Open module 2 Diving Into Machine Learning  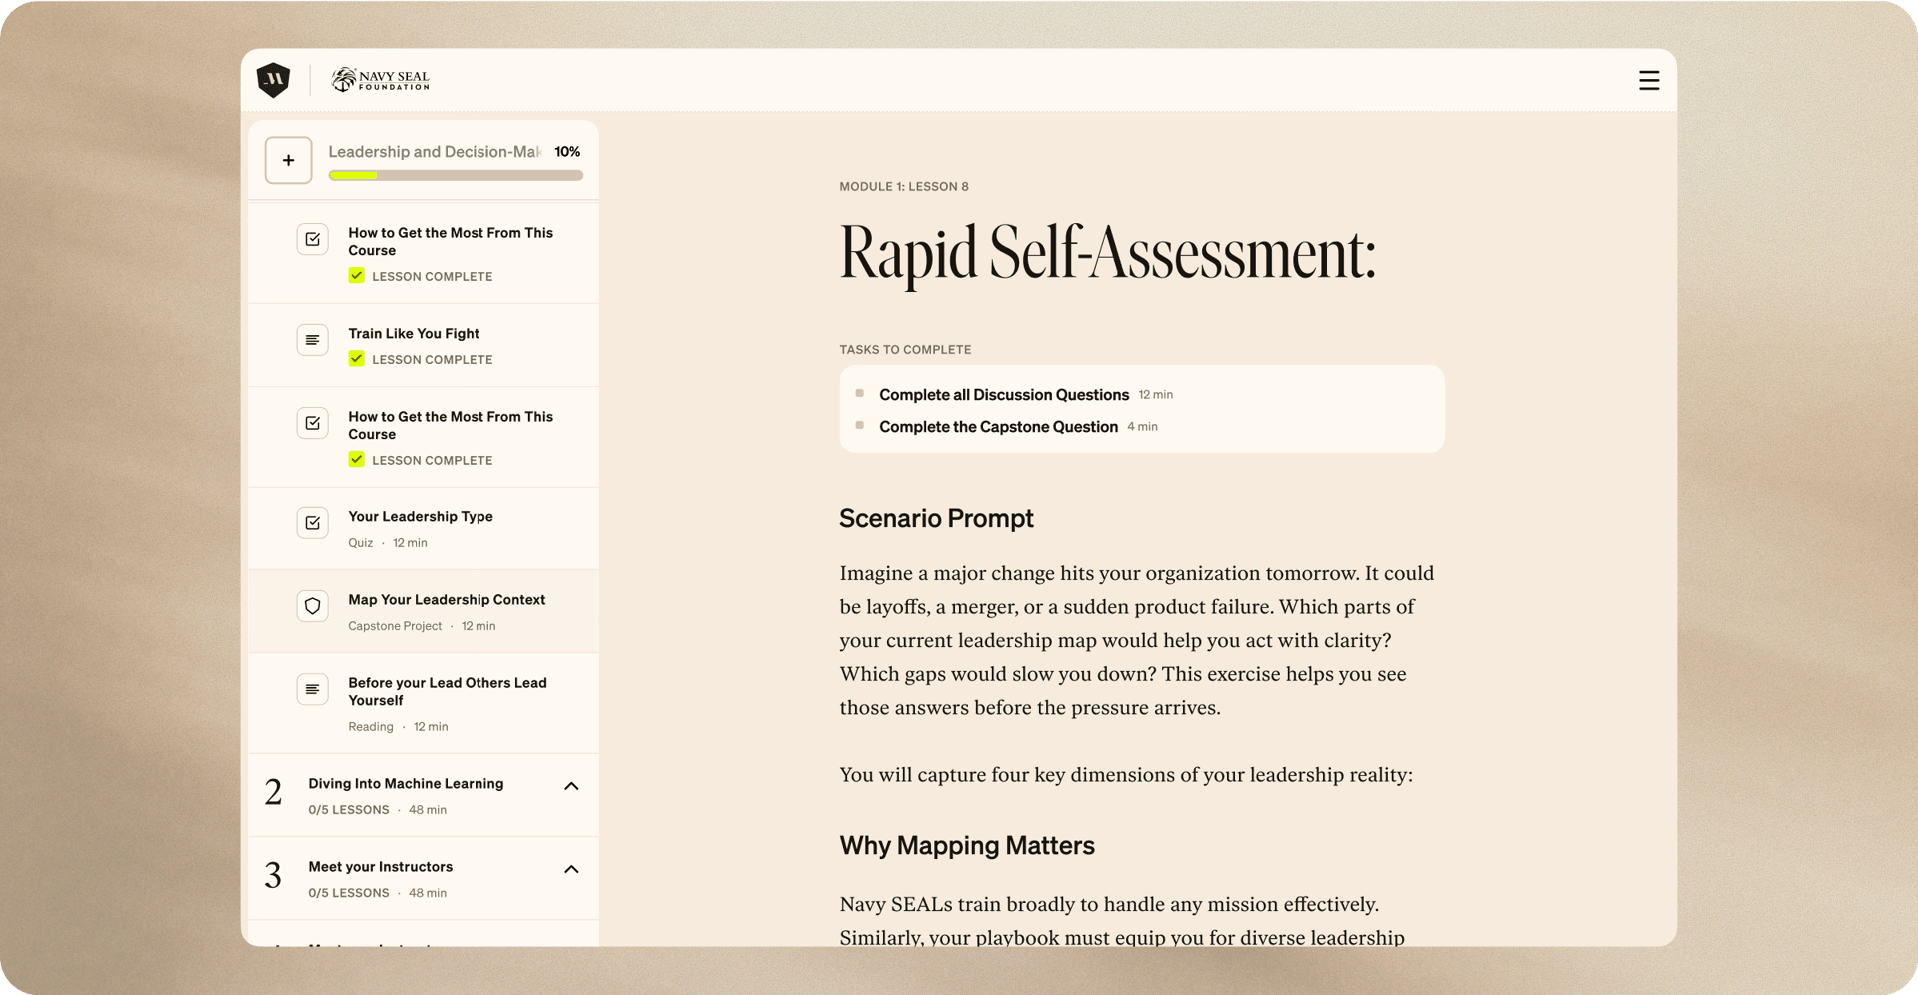(406, 784)
